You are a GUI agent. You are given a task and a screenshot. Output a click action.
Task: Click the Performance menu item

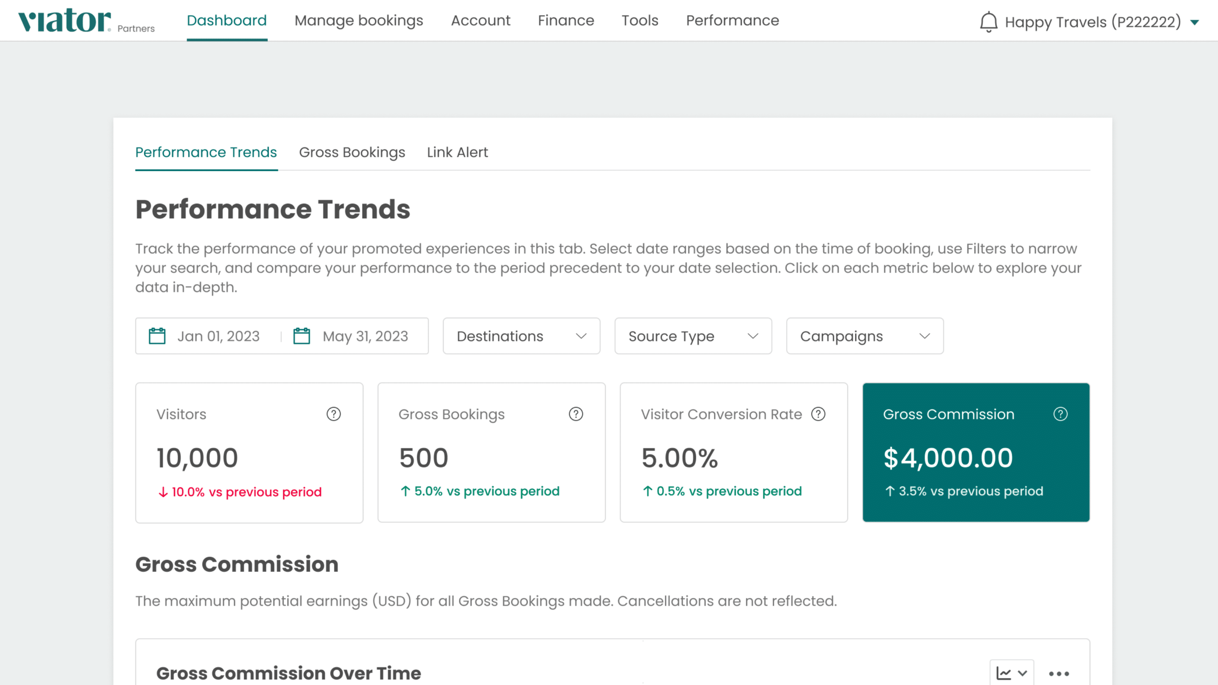(x=732, y=20)
